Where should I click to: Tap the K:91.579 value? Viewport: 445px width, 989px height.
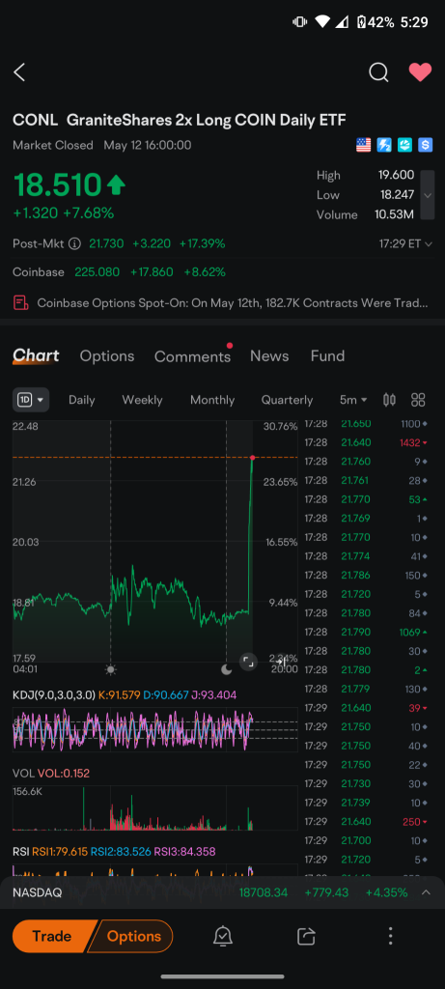[120, 695]
